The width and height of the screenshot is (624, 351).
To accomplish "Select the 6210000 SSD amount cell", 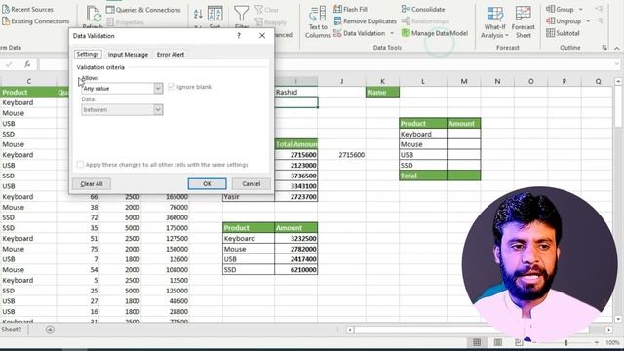I will [x=296, y=270].
